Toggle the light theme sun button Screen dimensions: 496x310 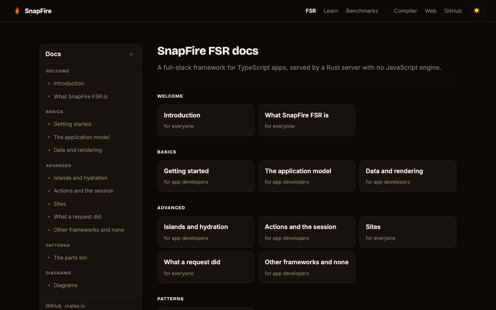coord(477,11)
